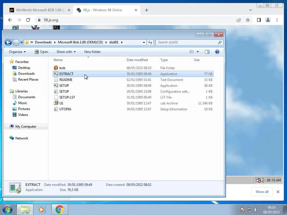
Task: Open Windows Explorer from the taskbar
Action: point(25,209)
